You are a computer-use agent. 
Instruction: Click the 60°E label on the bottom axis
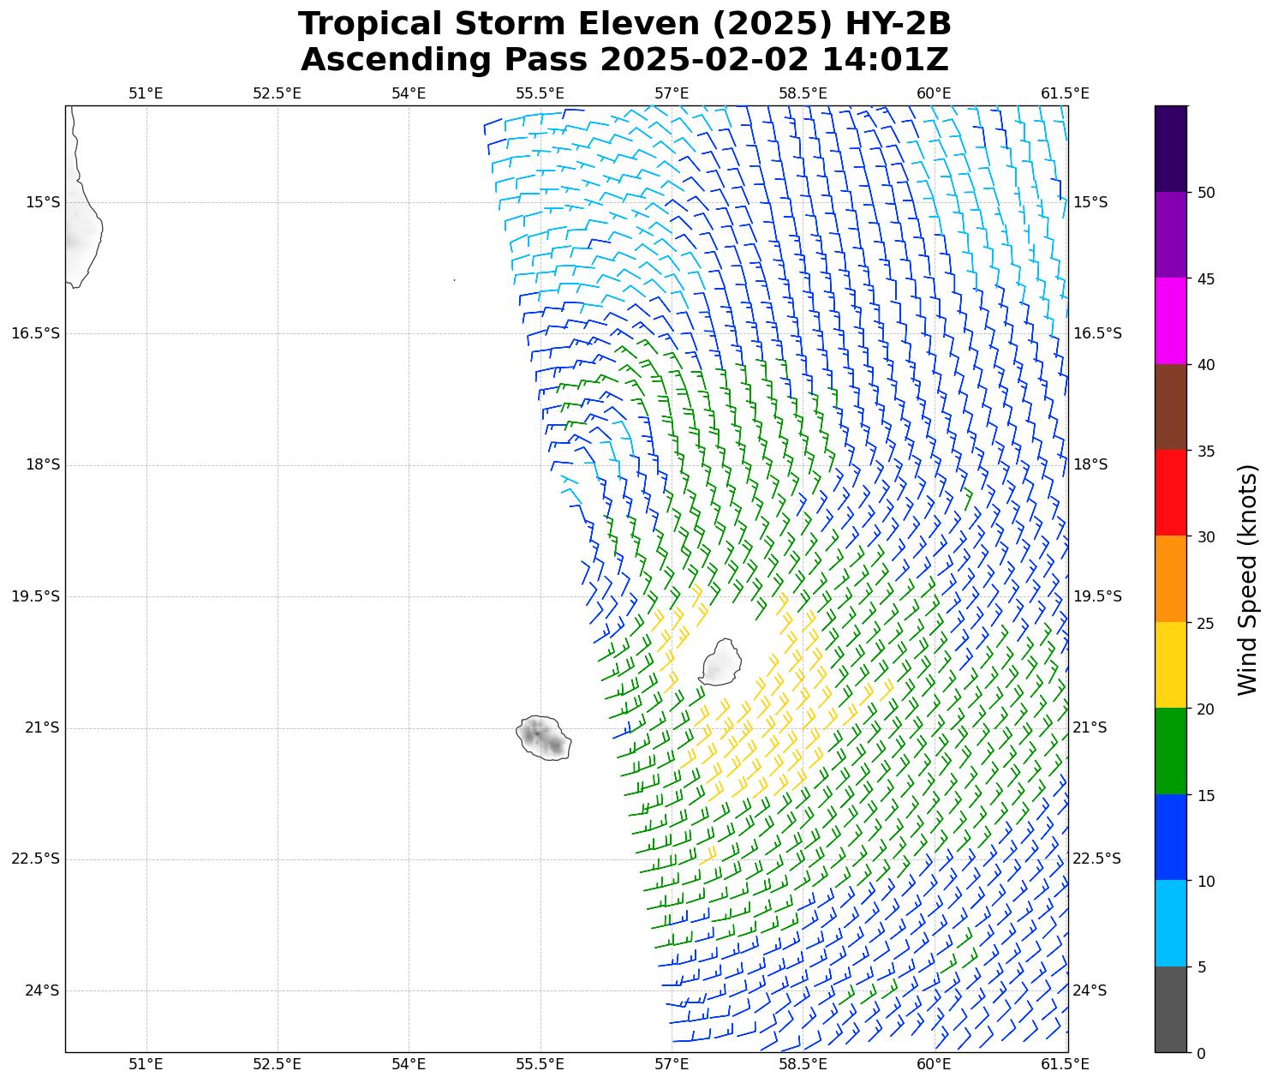(934, 1064)
